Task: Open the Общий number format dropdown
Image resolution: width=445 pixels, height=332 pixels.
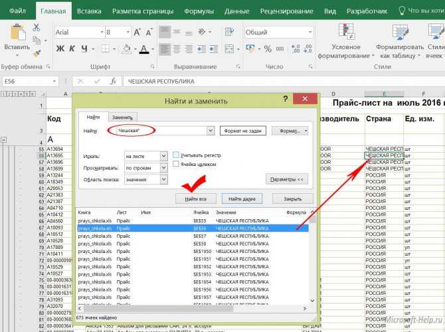Action: point(310,32)
